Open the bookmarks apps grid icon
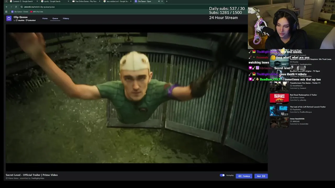335x188 pixels. point(6,12)
